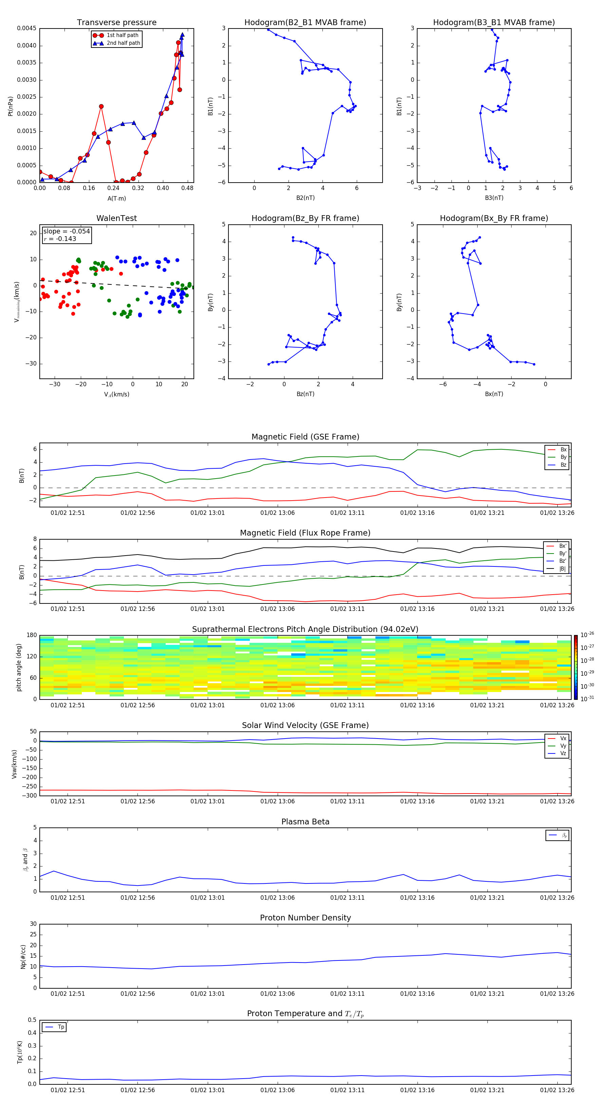
Task: Click the "pitch angle (deg)" axis label
Action: pyautogui.click(x=19, y=667)
